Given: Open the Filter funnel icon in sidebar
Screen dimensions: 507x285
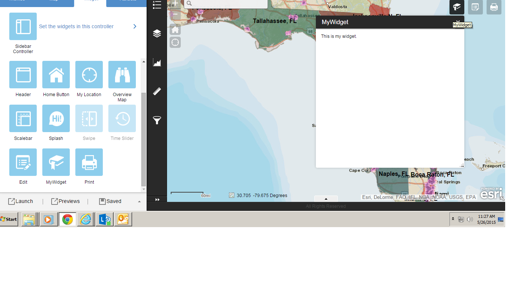Looking at the screenshot, I should click(x=157, y=120).
